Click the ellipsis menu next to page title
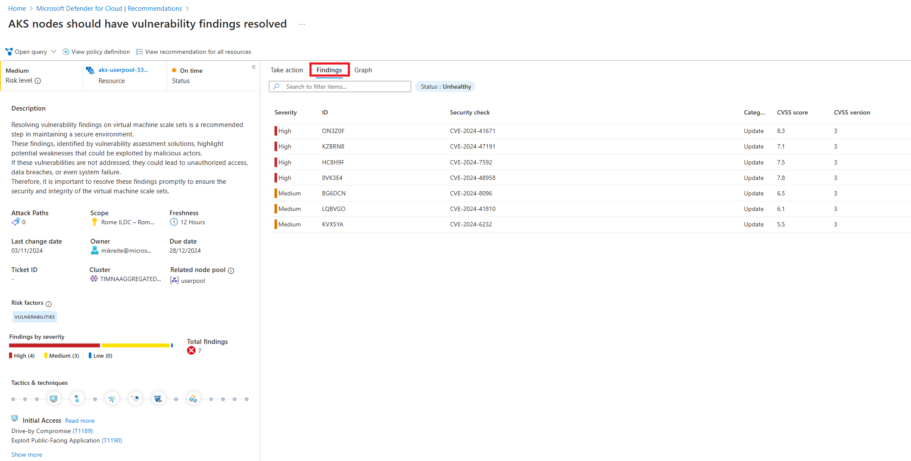The width and height of the screenshot is (911, 461). 303,25
